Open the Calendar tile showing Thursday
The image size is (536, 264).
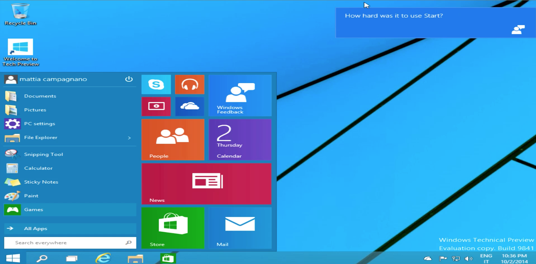point(240,140)
